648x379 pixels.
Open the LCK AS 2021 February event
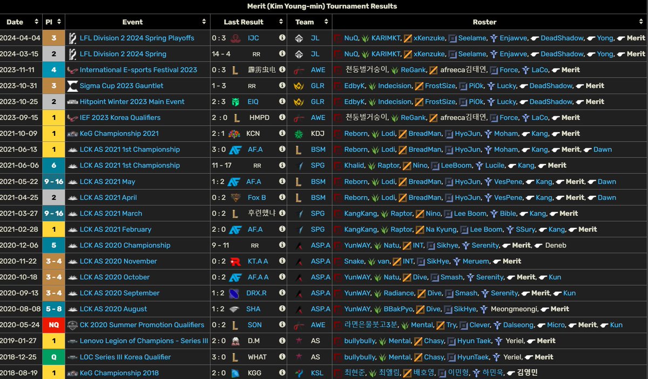click(116, 230)
